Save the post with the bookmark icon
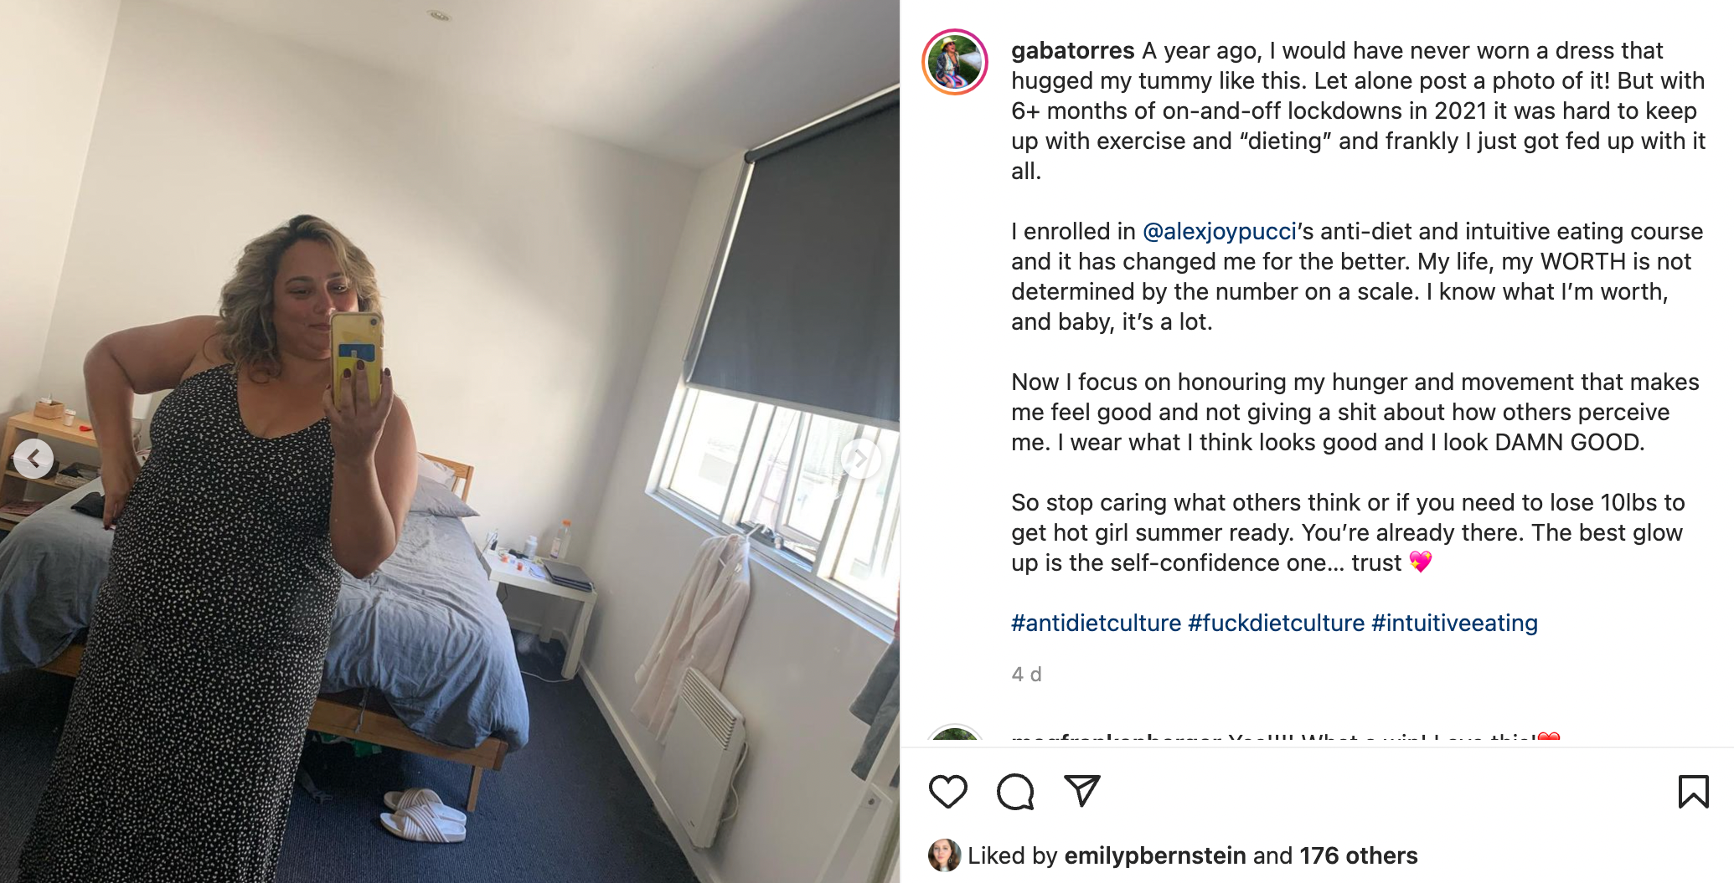This screenshot has height=883, width=1734. [1693, 791]
